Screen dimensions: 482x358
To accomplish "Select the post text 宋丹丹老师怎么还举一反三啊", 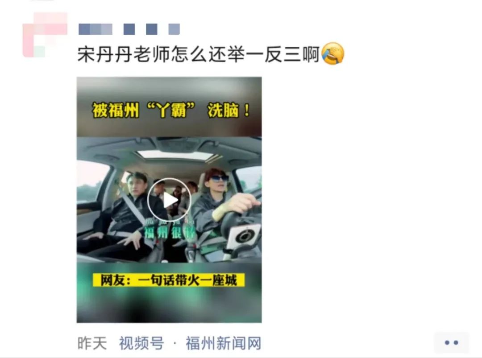I will [198, 54].
